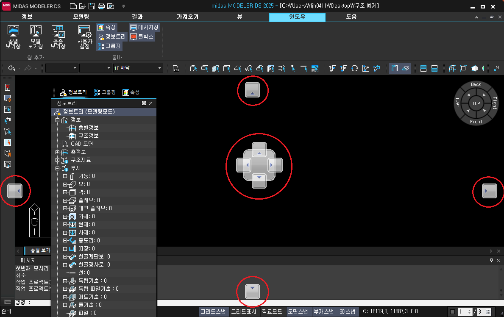Screen dimensions: 504x317
Task: Open the 모델 보기창 (model view window) button
Action: tap(36, 37)
